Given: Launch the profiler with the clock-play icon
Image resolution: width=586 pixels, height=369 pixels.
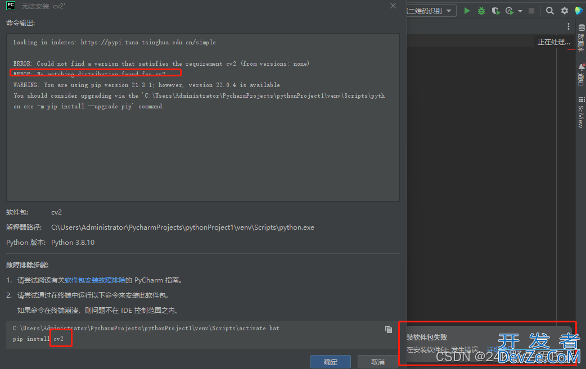Looking at the screenshot, I should pos(510,11).
